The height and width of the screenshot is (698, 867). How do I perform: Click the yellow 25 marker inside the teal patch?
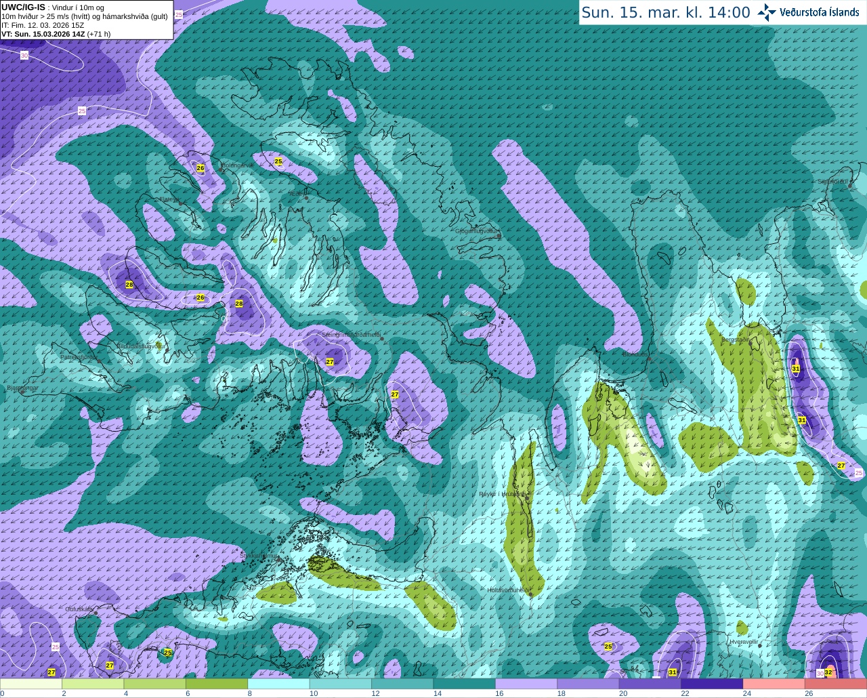coord(168,653)
